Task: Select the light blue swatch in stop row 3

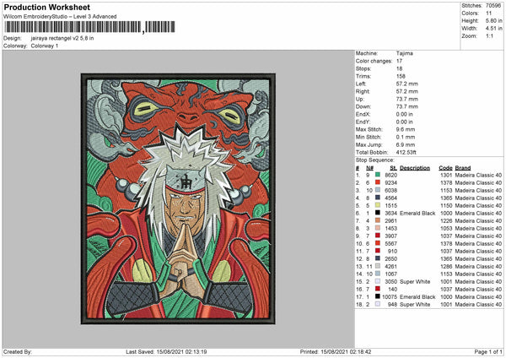Action: [378, 190]
